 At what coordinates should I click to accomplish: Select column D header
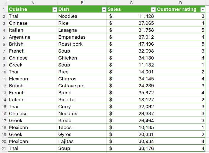coord(181,3)
